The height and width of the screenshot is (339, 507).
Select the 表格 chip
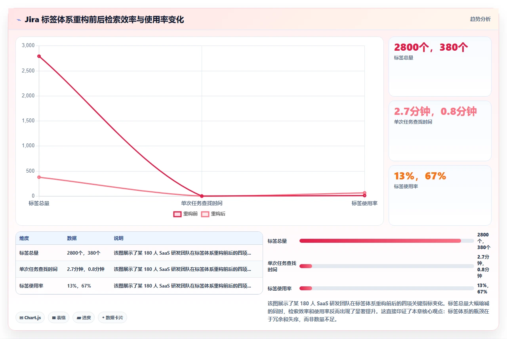coord(59,318)
